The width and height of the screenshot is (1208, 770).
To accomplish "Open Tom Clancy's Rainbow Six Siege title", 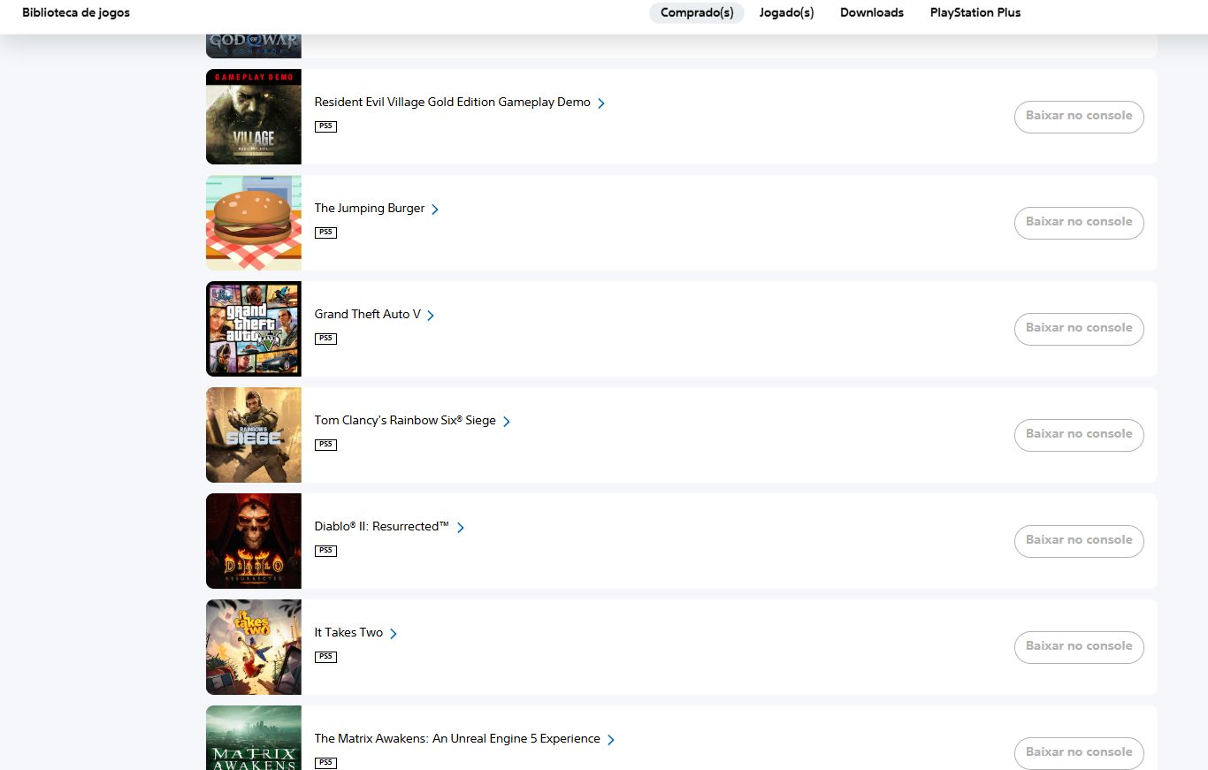I will tap(405, 421).
